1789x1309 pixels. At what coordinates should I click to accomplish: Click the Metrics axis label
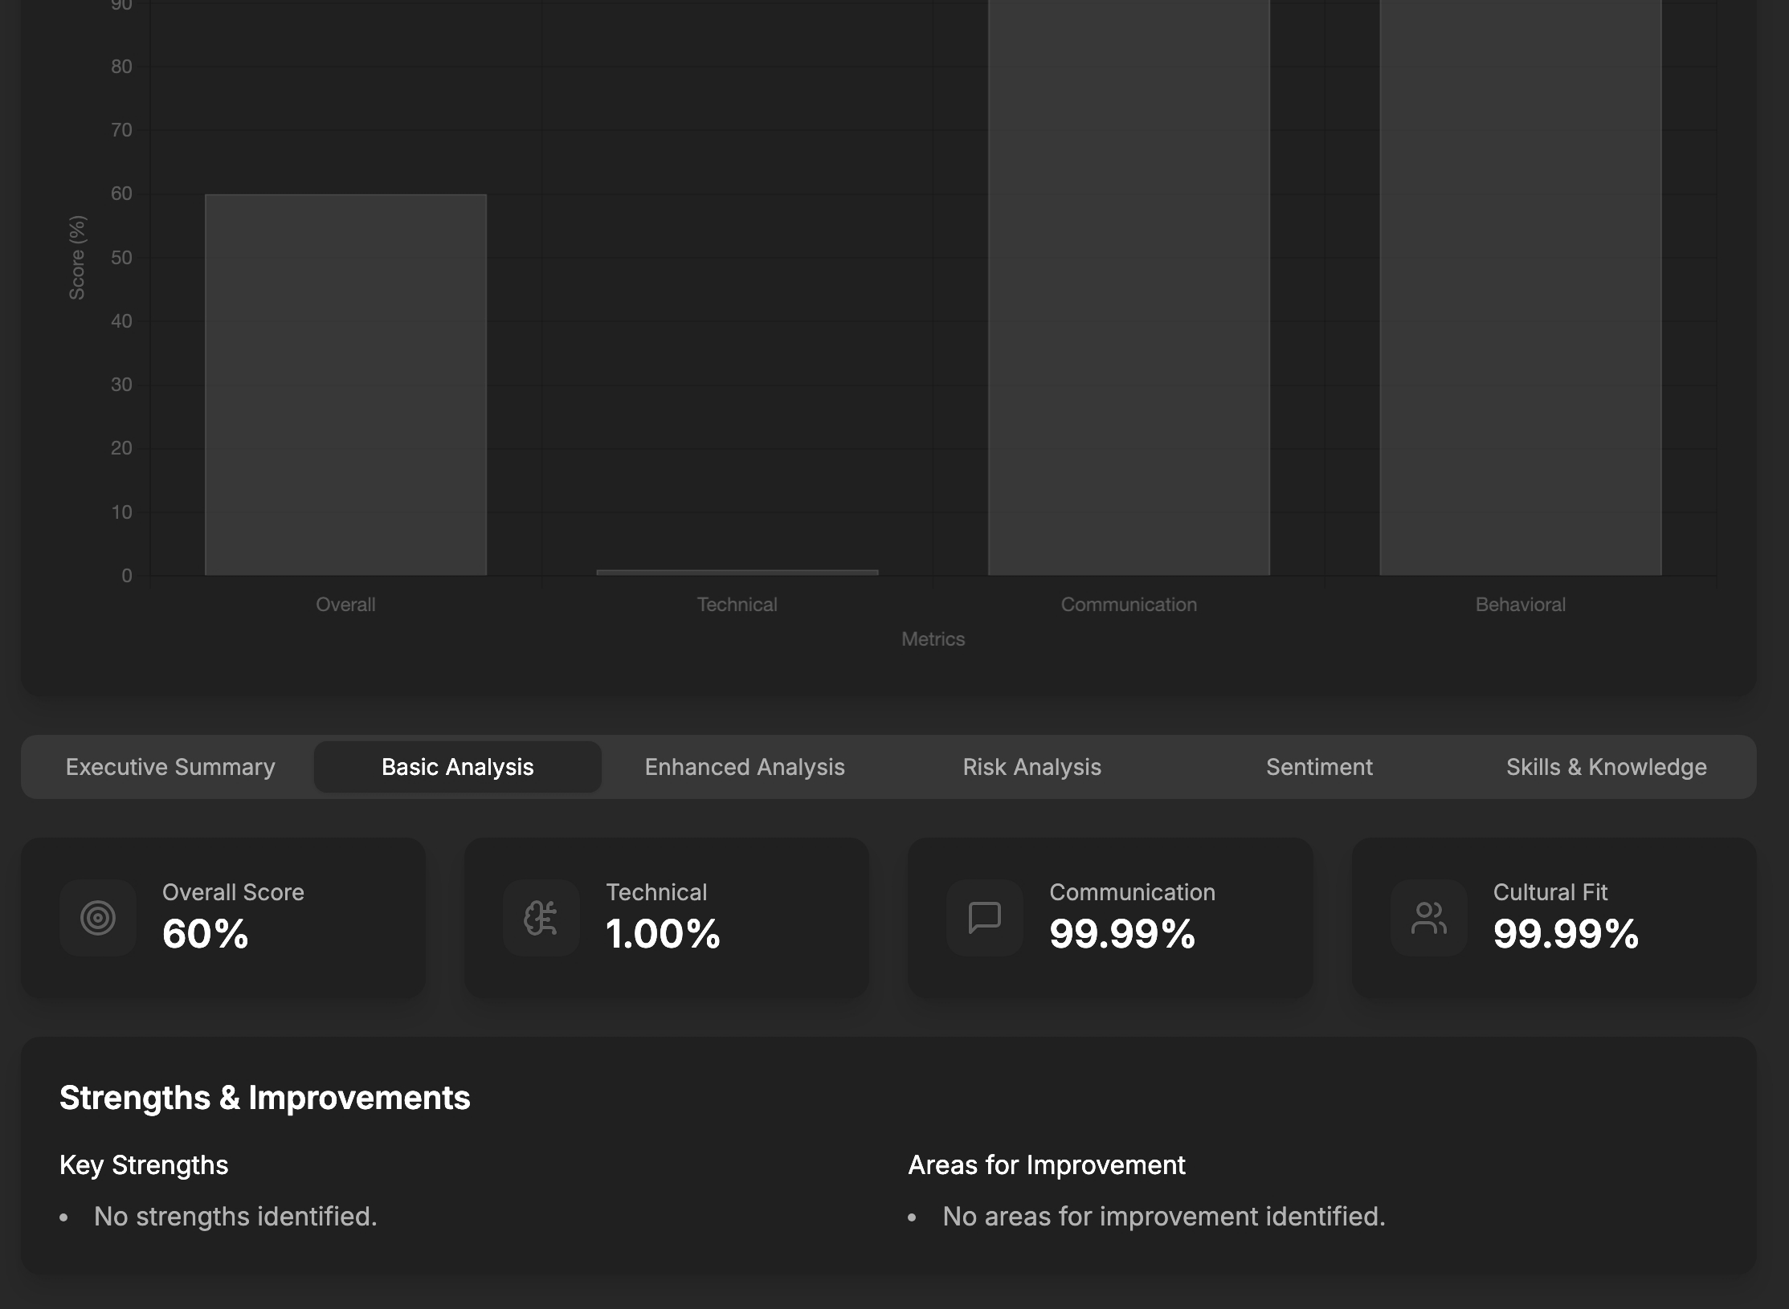click(x=933, y=639)
